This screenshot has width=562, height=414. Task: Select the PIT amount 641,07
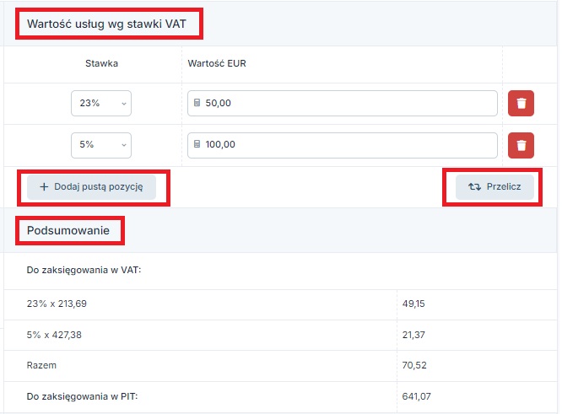(x=417, y=396)
